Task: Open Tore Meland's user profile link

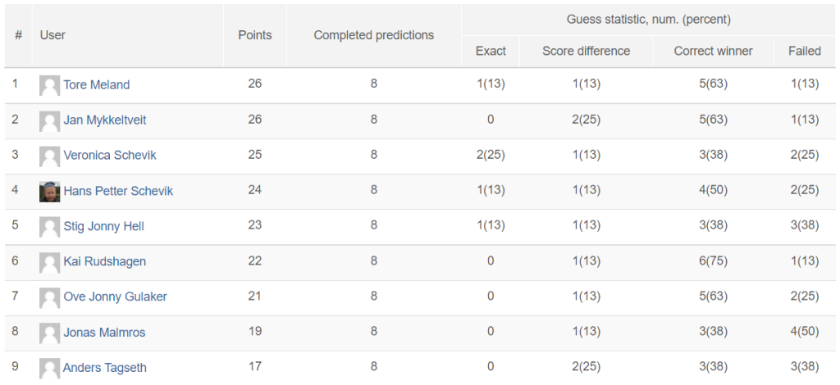Action: tap(97, 85)
